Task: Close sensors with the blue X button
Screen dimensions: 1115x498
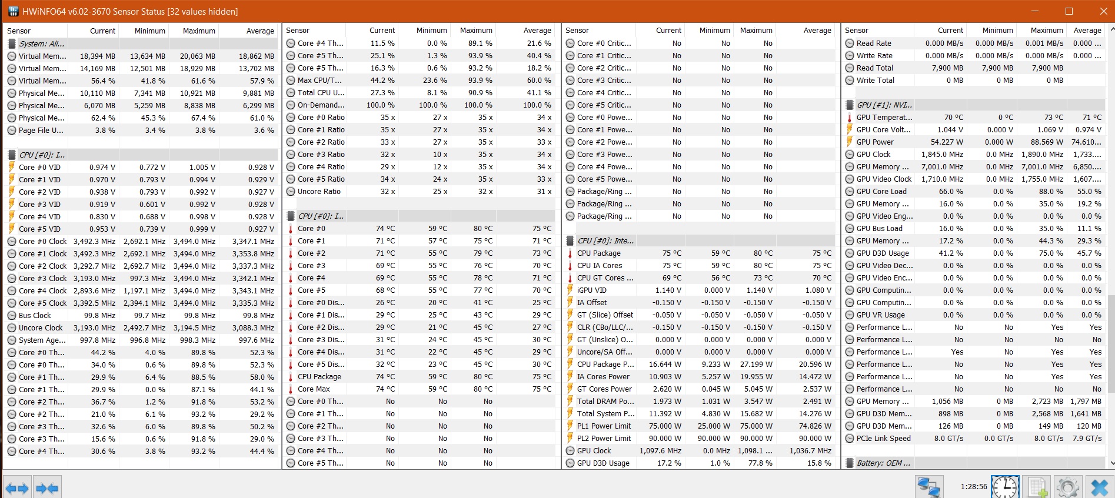Action: [x=1099, y=487]
